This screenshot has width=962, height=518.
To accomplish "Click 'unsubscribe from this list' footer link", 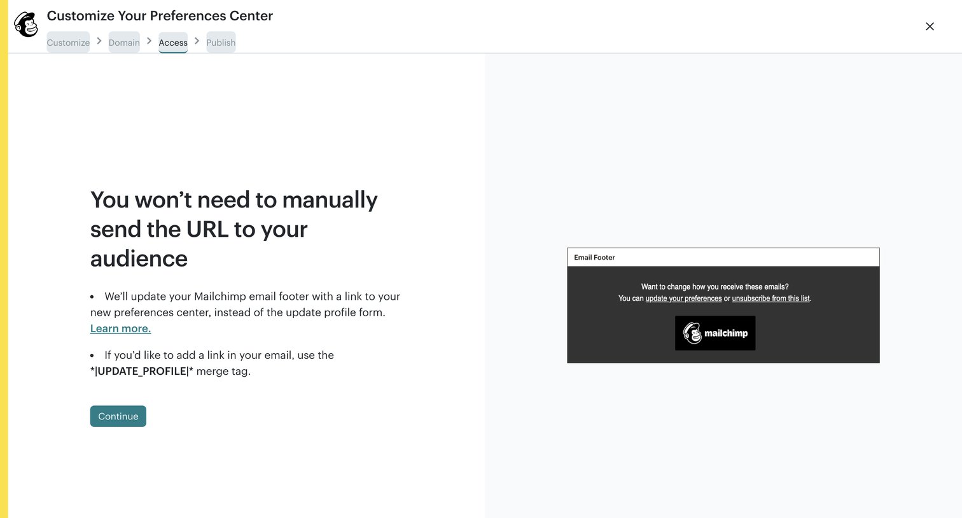I will point(771,298).
